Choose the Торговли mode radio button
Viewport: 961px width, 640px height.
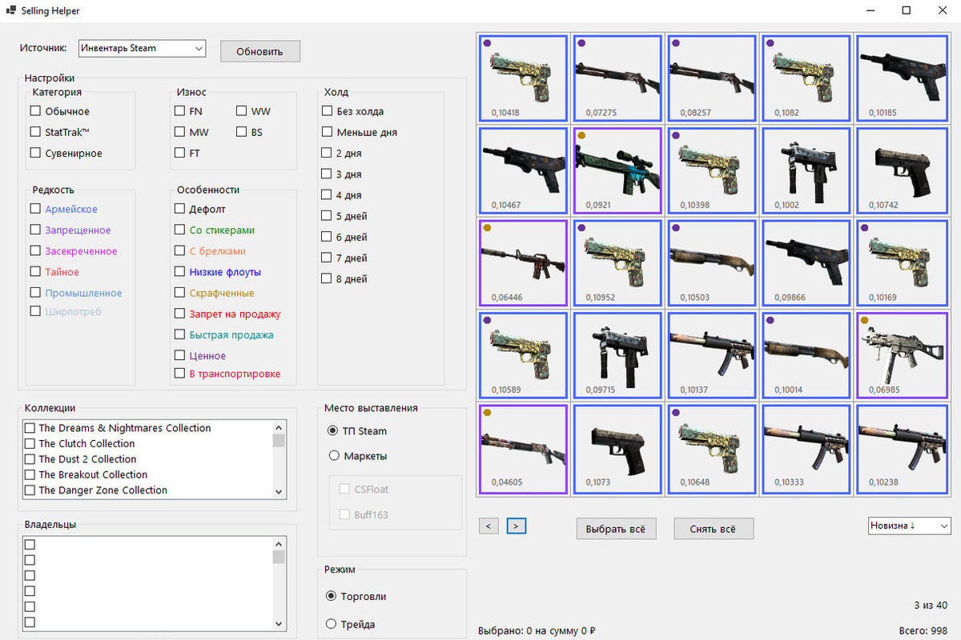tap(331, 596)
